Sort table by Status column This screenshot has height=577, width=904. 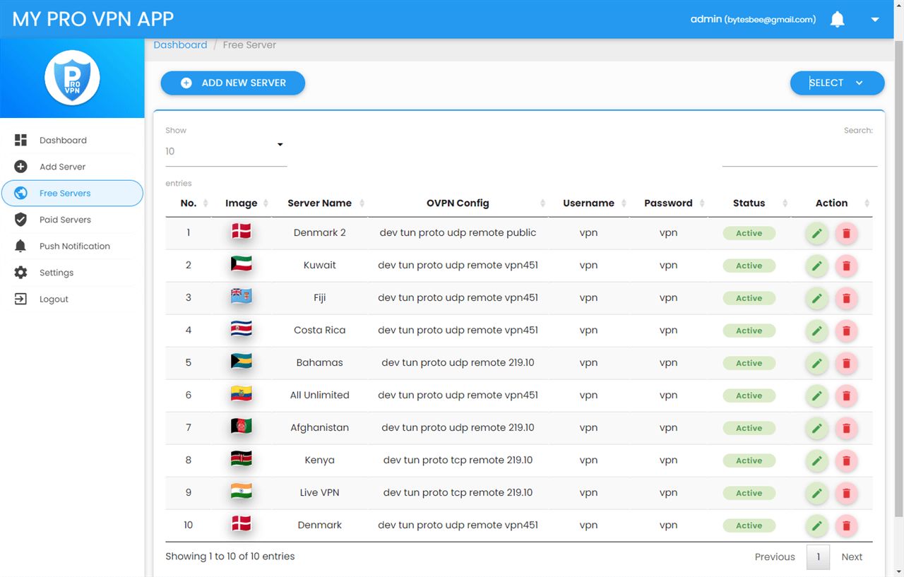[x=749, y=203]
